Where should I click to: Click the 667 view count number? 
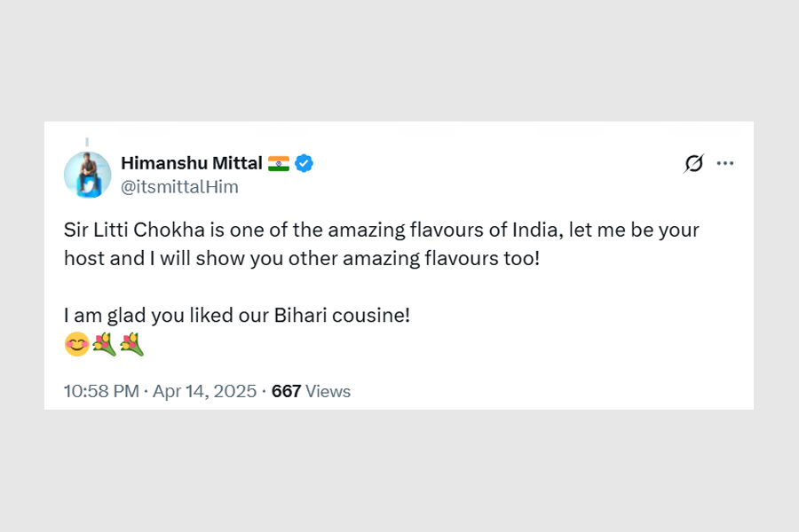[x=286, y=391]
